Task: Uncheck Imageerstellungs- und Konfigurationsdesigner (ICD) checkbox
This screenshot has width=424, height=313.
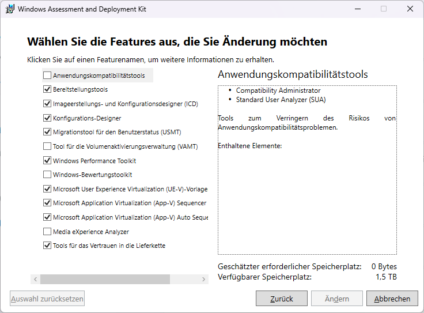Action: point(47,104)
